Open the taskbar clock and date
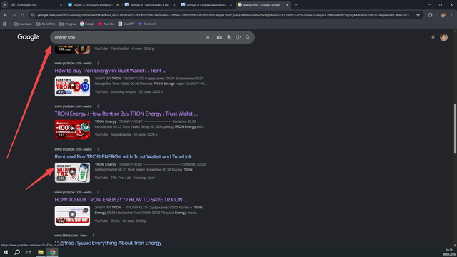The height and width of the screenshot is (257, 457). tap(449, 252)
